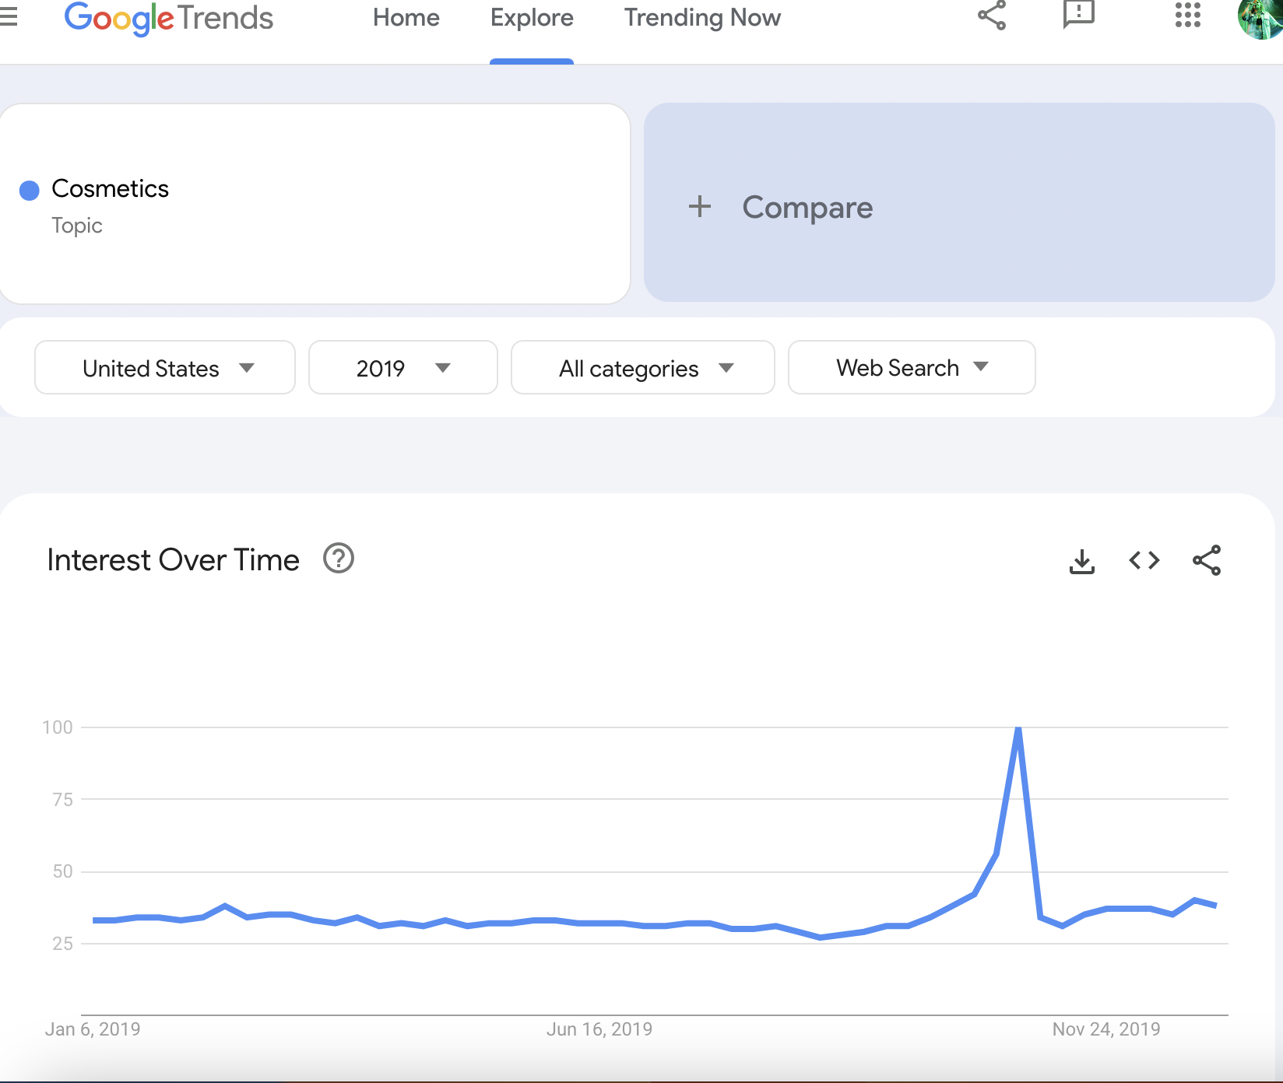Click the Topic label under Cosmetics
The height and width of the screenshot is (1083, 1283).
pos(77,226)
